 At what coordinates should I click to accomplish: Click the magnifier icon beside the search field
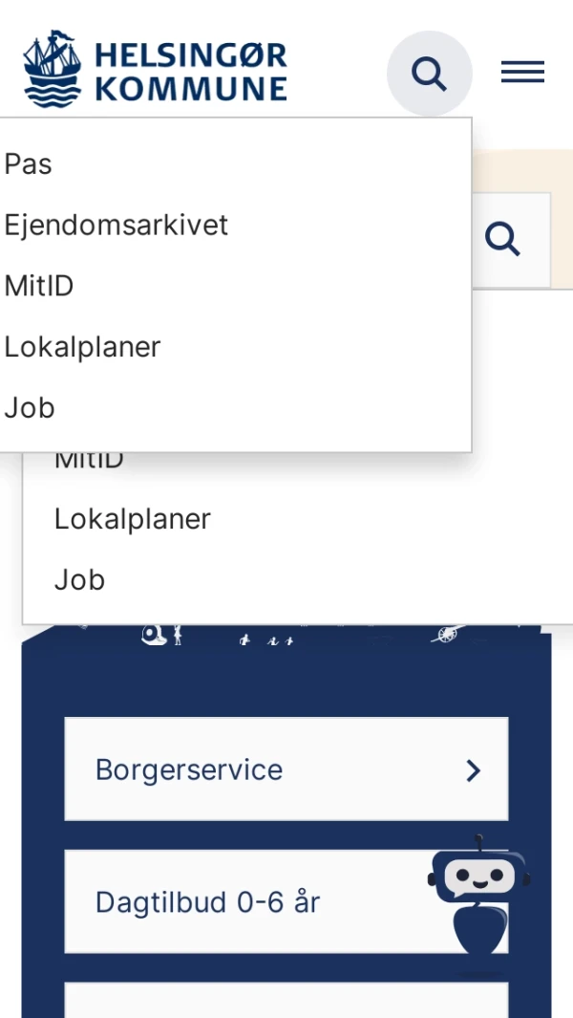[x=502, y=240]
